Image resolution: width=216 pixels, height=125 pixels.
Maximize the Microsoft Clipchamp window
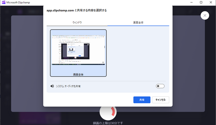click(x=201, y=2)
